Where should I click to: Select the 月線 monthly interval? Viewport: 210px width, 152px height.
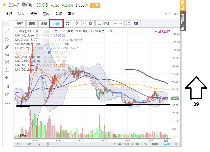pos(56,24)
